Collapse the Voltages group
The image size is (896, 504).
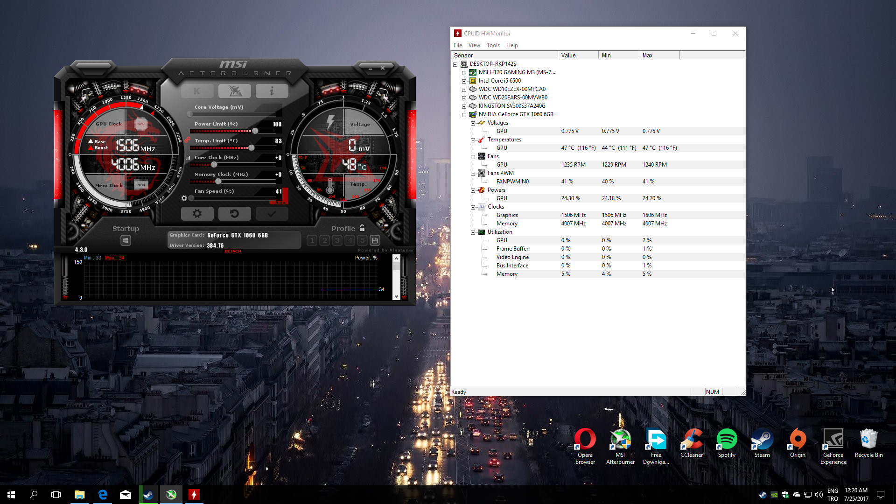pos(473,123)
